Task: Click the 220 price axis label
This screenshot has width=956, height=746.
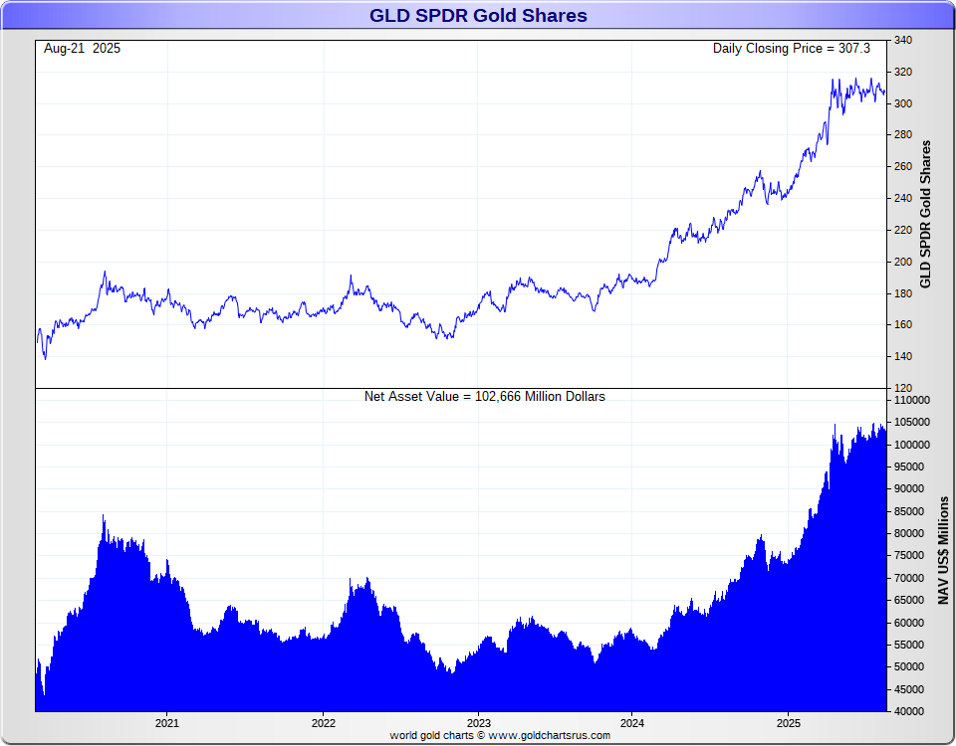Action: 903,230
